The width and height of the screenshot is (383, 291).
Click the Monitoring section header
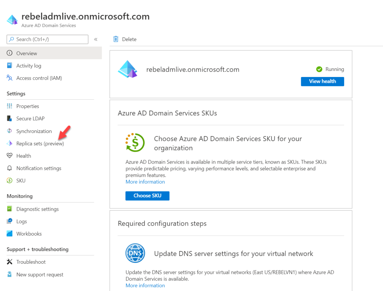(x=19, y=196)
